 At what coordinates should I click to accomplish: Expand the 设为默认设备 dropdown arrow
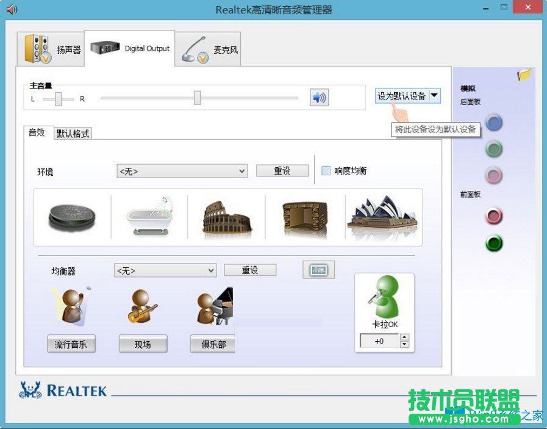[434, 95]
